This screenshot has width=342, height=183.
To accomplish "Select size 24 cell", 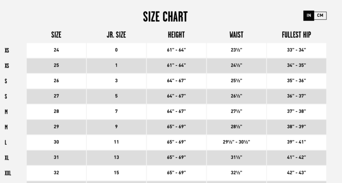I will 56,50.
